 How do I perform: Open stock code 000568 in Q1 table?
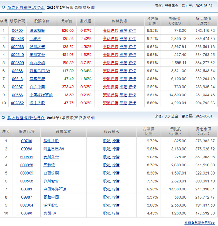coord(27,181)
